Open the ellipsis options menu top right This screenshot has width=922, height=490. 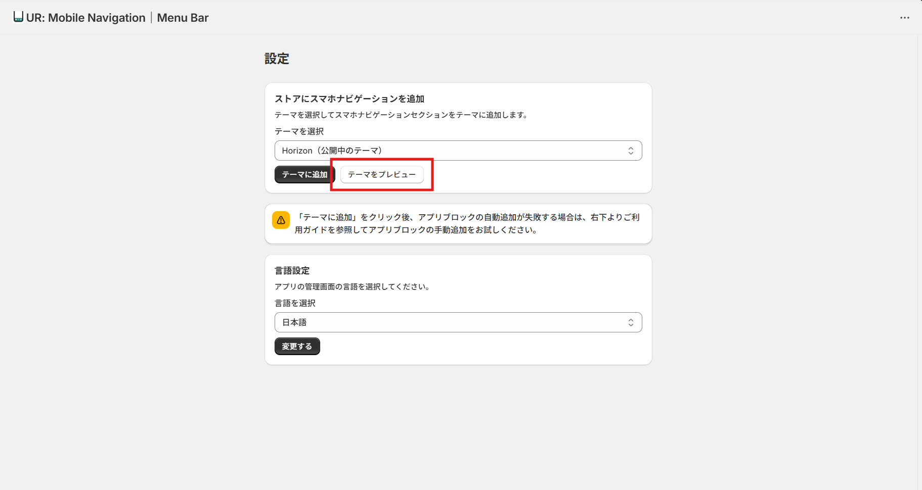(904, 18)
